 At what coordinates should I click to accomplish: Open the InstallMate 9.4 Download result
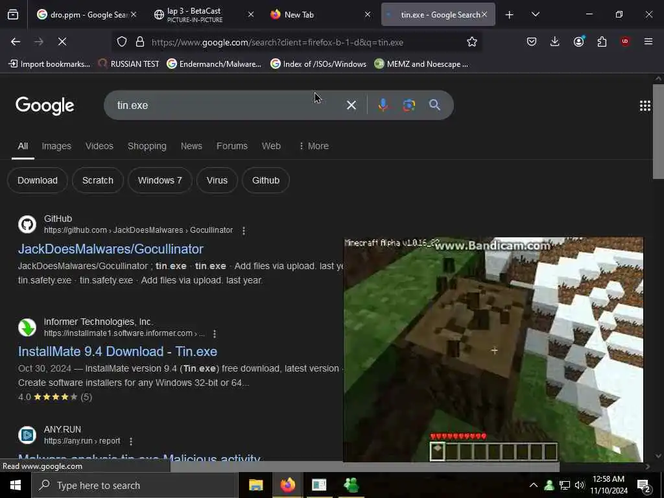(118, 351)
